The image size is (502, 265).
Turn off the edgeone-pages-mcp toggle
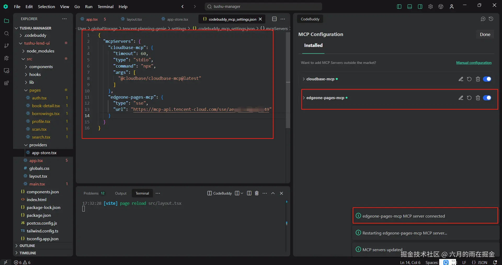tap(487, 98)
